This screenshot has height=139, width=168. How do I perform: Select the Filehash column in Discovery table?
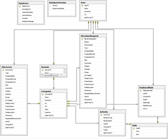[14, 91]
